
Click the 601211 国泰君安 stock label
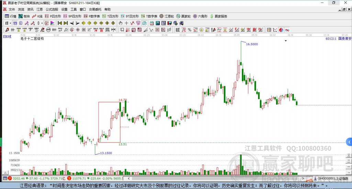(339, 38)
